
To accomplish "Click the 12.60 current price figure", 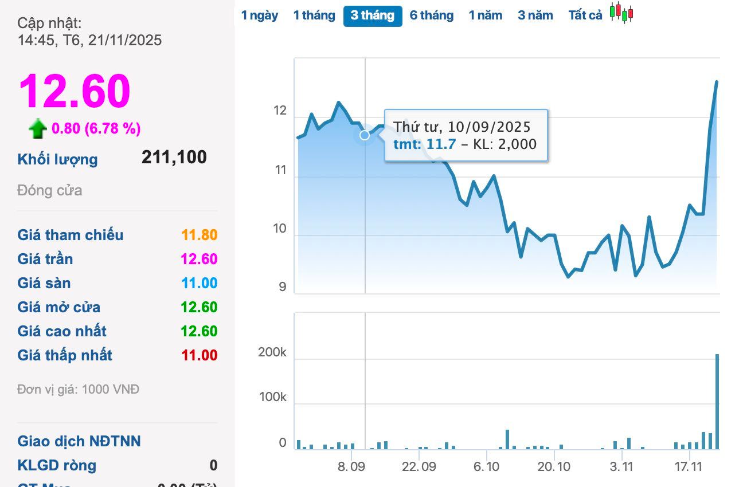I will 75,91.
